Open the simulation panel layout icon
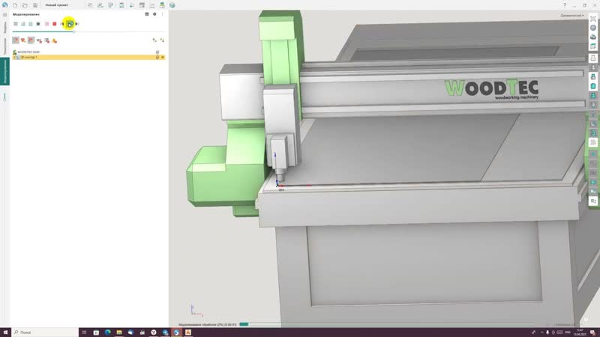 [147, 14]
